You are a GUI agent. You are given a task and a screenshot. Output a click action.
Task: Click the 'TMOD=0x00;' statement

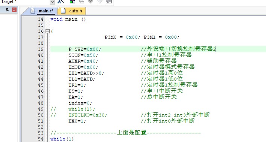tap(83, 67)
